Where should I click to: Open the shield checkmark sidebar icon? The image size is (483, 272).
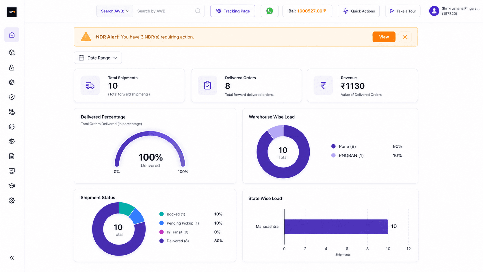(12, 97)
